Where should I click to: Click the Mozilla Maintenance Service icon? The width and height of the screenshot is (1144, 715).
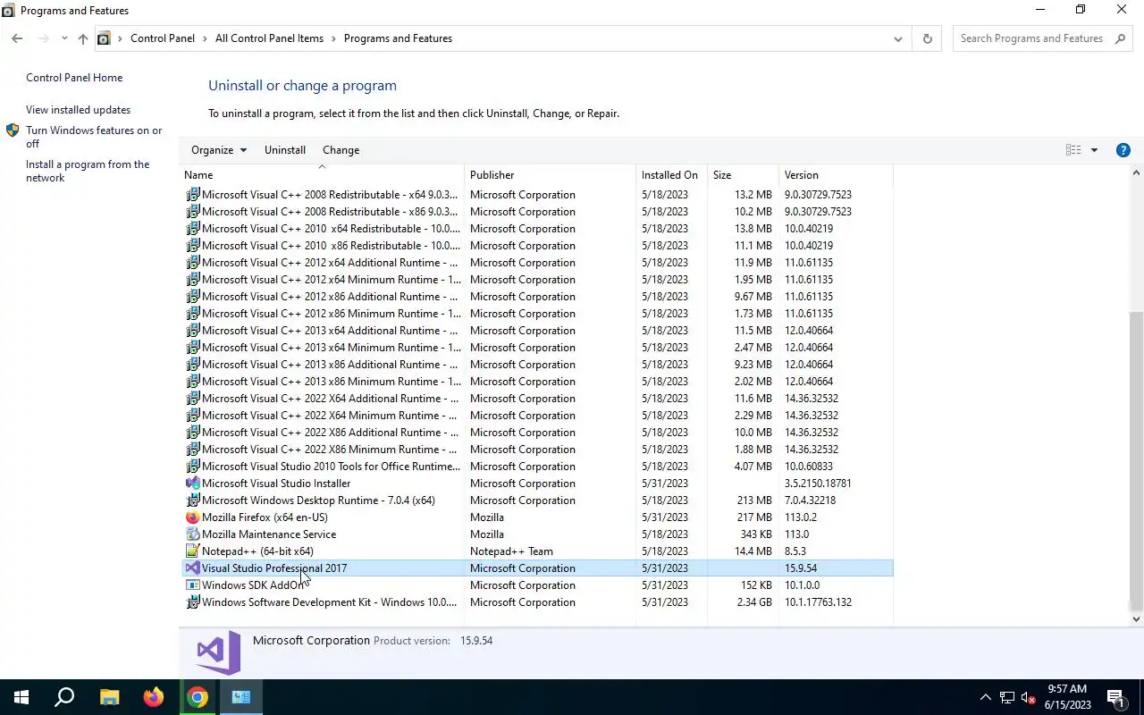pos(192,534)
